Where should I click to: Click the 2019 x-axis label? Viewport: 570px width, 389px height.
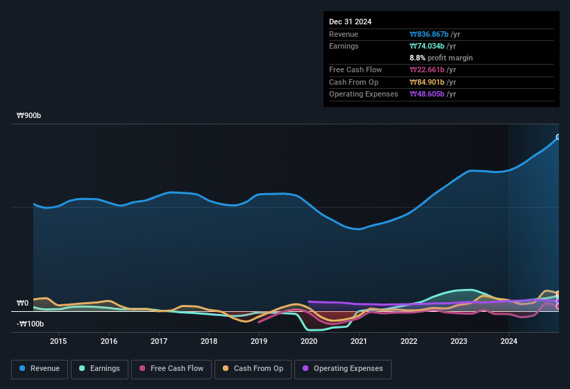tap(259, 341)
